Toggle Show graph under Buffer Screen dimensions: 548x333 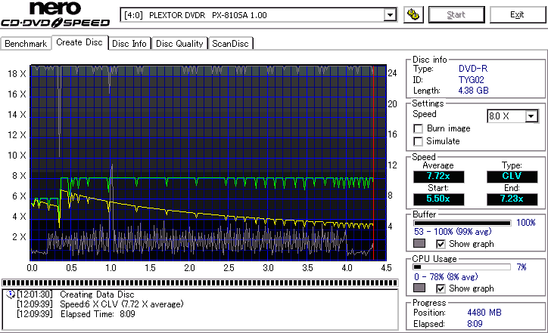pyautogui.click(x=441, y=244)
